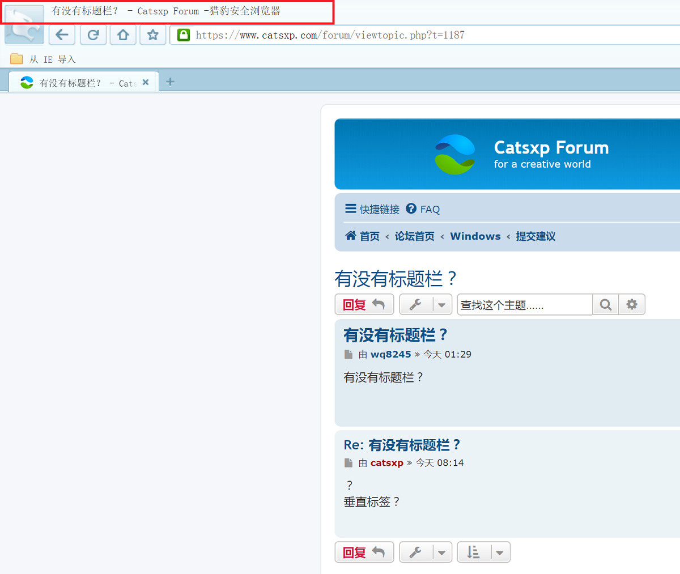Click the green padlock security icon
This screenshot has width=680, height=574.
tap(184, 35)
